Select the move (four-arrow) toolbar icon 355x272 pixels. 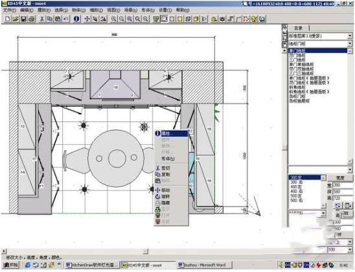[x=87, y=19]
